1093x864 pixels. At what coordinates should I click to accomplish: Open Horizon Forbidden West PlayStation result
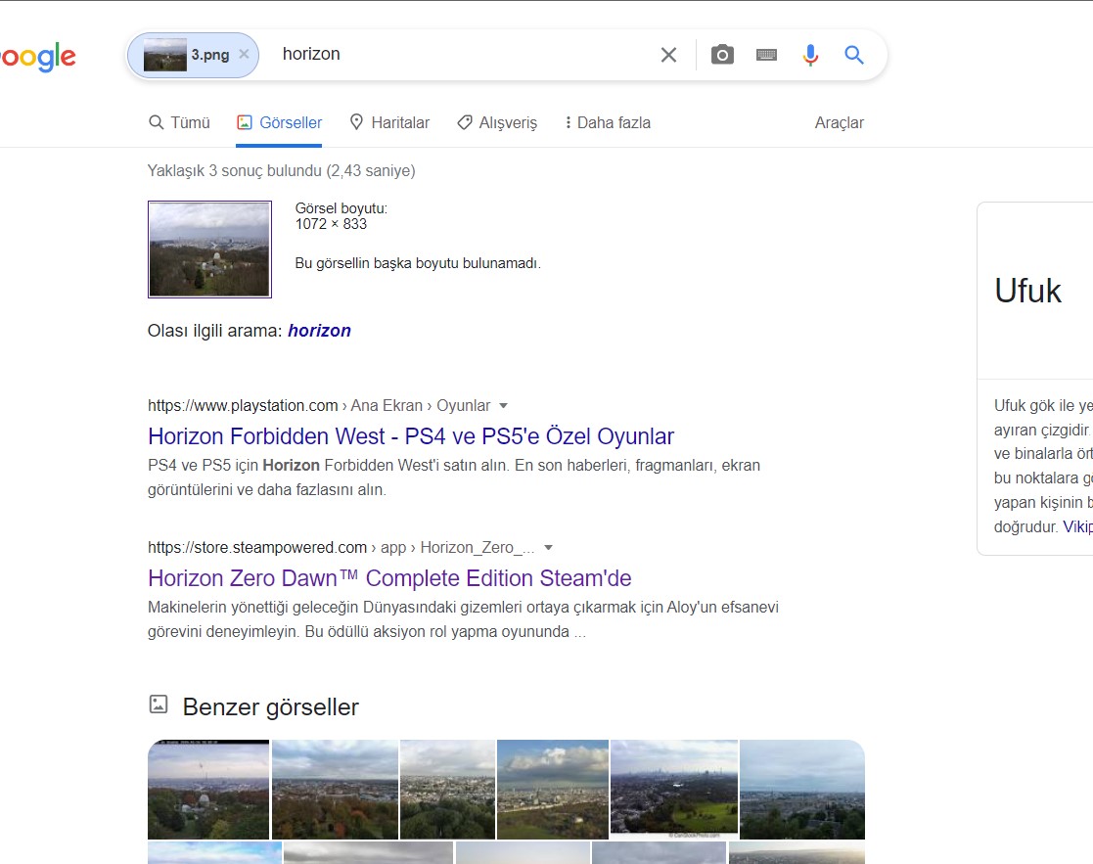coord(411,436)
